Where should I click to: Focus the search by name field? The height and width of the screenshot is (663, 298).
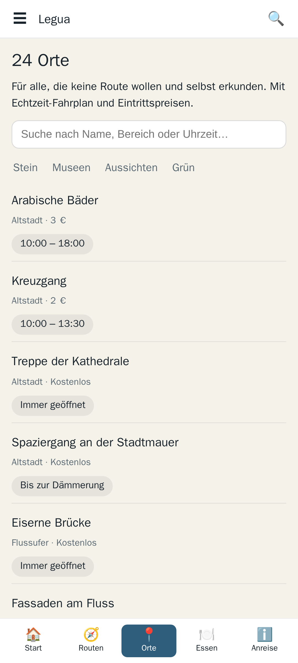coord(149,134)
